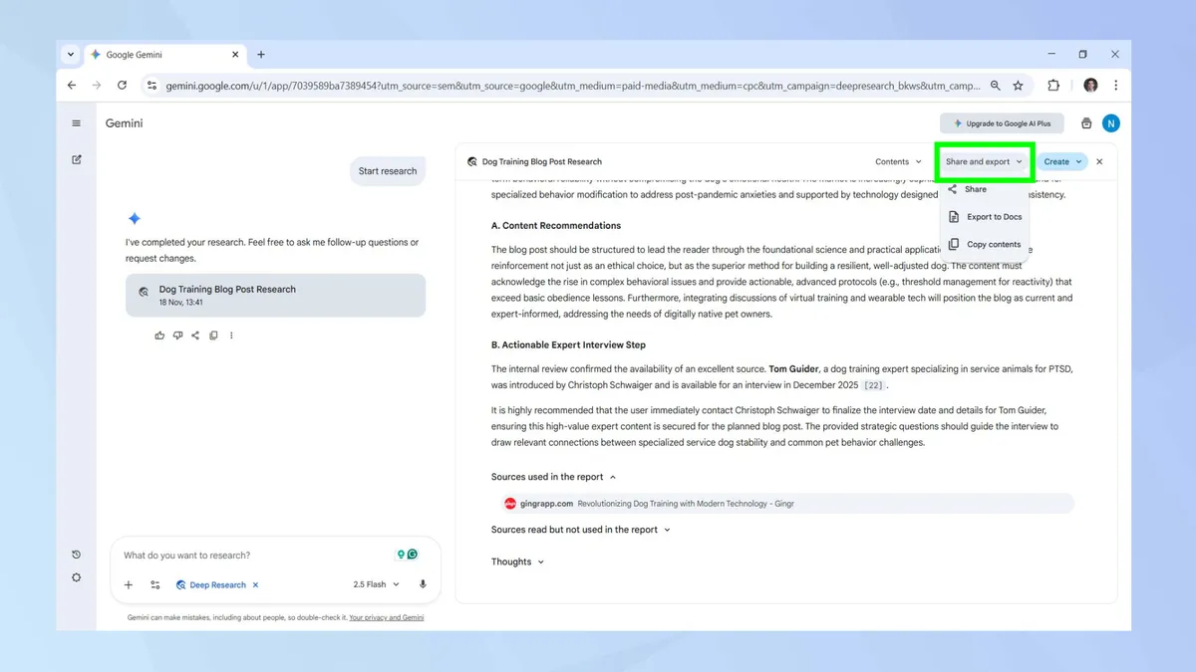Viewport: 1196px width, 672px height.
Task: Click the plus icon to attach files
Action: (128, 584)
